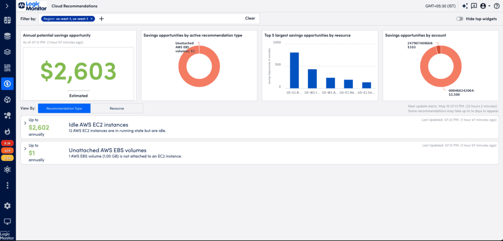
Task: Open the monitor screen sidebar icon
Action: tap(7, 222)
